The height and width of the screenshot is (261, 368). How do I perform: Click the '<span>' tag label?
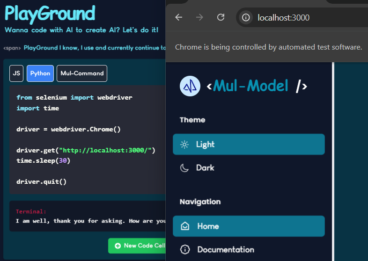click(x=12, y=48)
